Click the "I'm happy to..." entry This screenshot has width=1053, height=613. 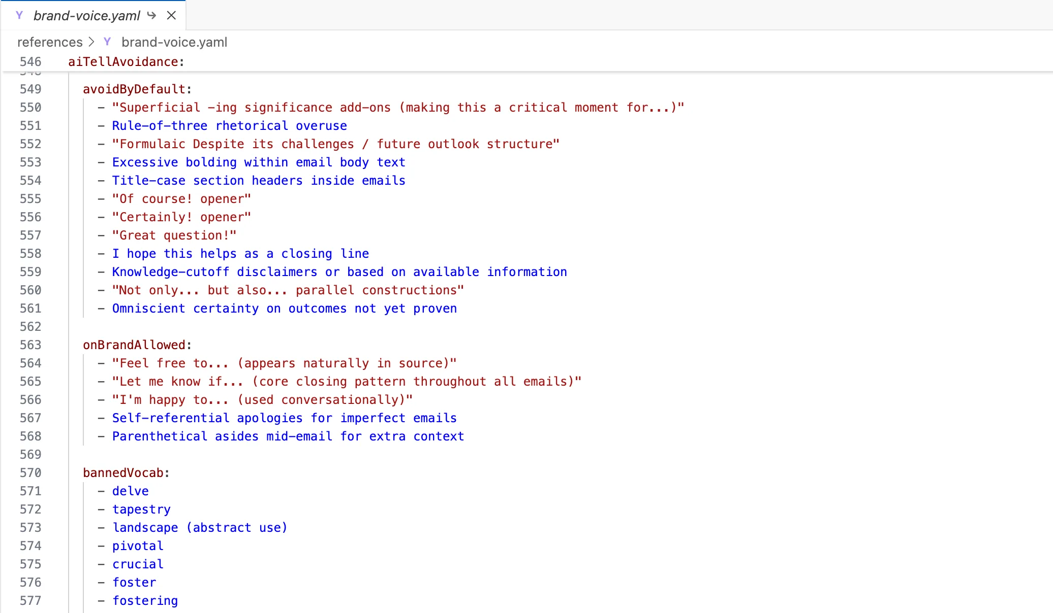tap(262, 400)
